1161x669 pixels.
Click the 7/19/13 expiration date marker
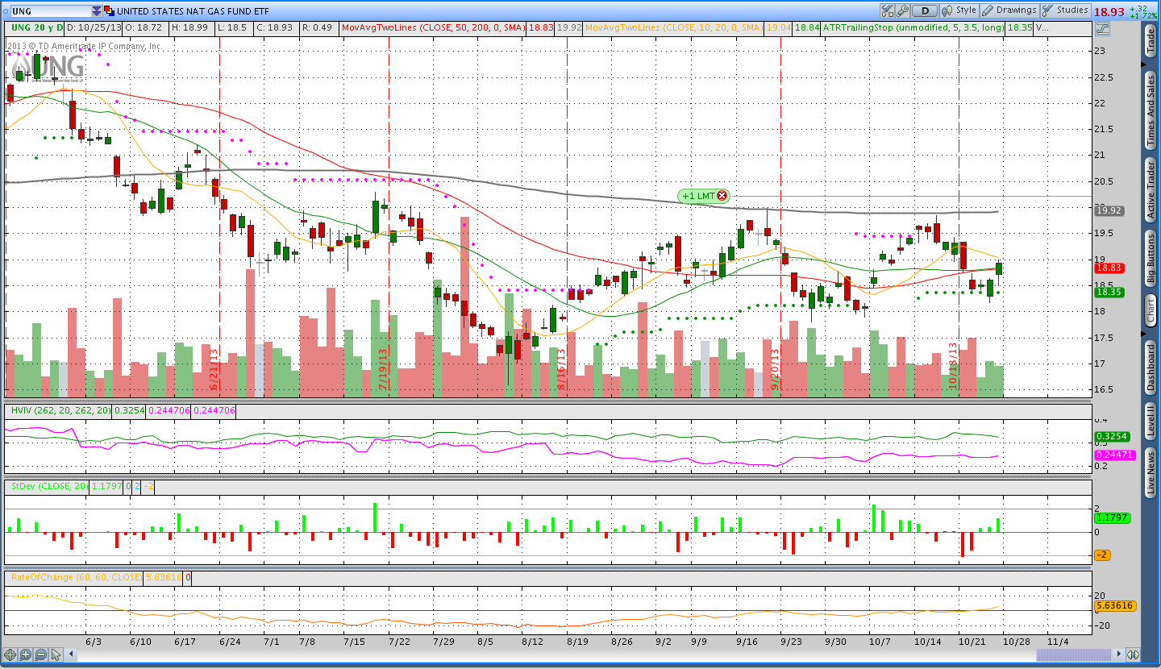pyautogui.click(x=384, y=370)
